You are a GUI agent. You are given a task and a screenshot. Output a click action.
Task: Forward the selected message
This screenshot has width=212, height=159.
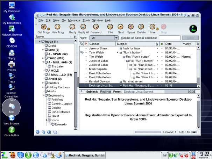click(96, 27)
